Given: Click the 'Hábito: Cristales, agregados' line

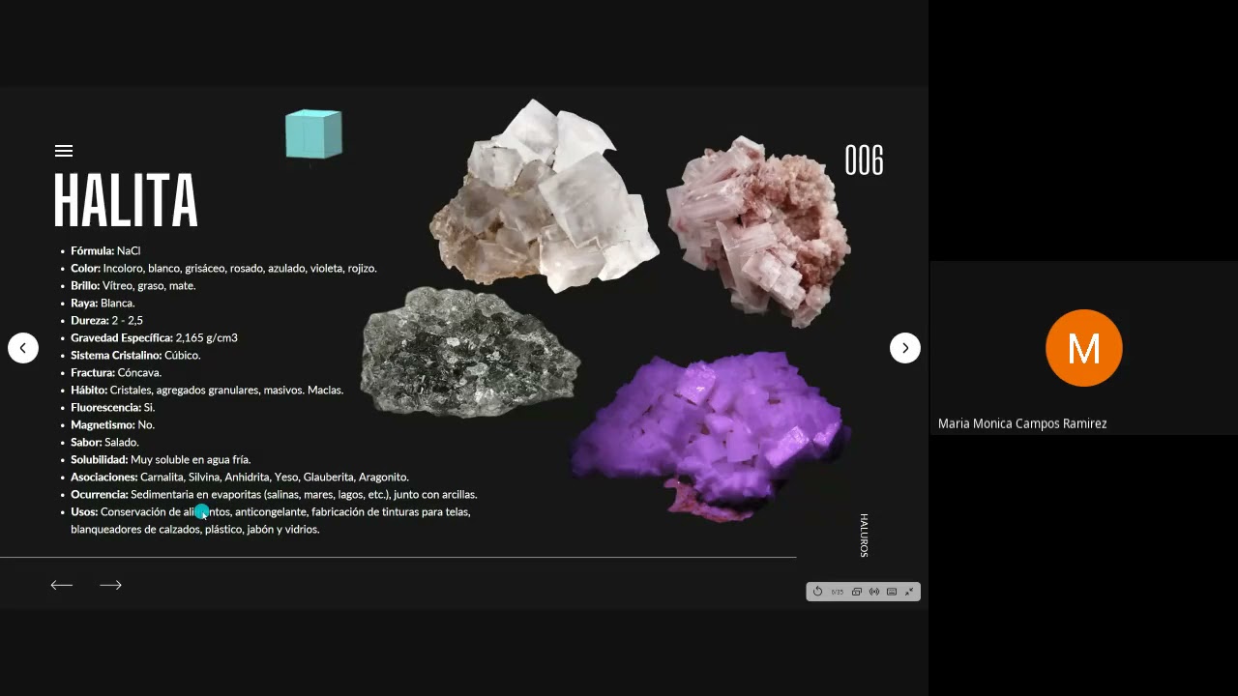Looking at the screenshot, I should 207,390.
